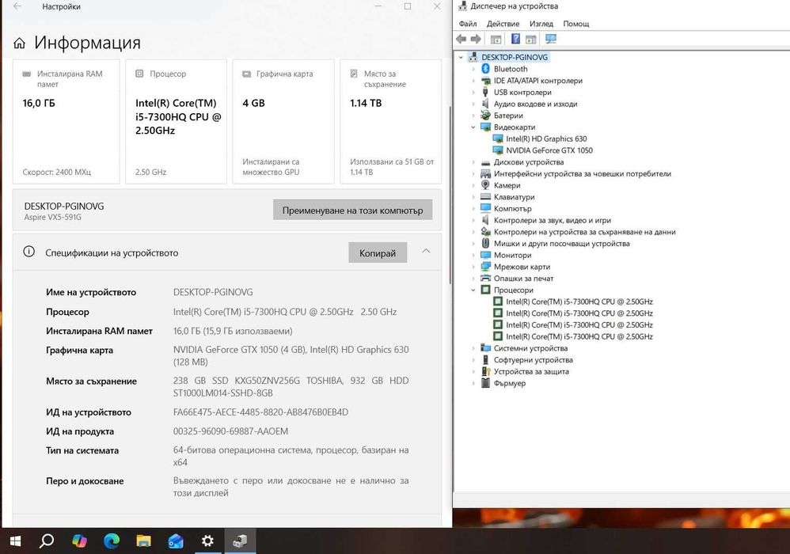Image resolution: width=790 pixels, height=554 pixels.
Task: Click the Опашки за печат printer icon
Action: tap(486, 278)
